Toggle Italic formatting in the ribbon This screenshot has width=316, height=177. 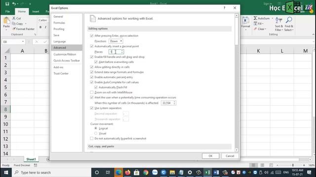coord(45,27)
